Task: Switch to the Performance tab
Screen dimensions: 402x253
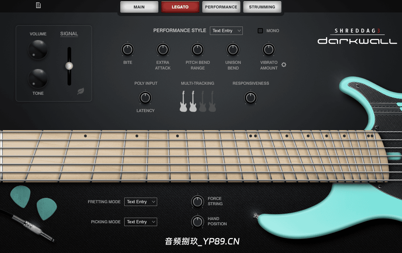Action: tap(221, 6)
